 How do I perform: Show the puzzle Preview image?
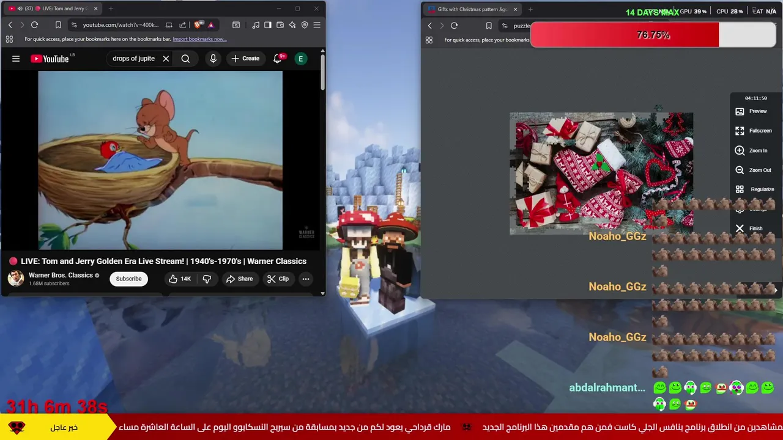coord(752,111)
